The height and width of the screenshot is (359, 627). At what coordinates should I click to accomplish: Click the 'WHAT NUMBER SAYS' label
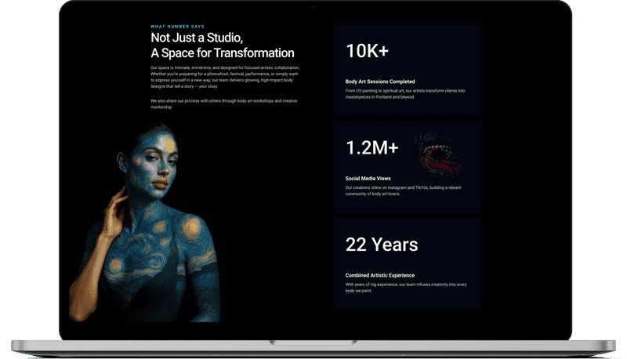click(x=177, y=27)
